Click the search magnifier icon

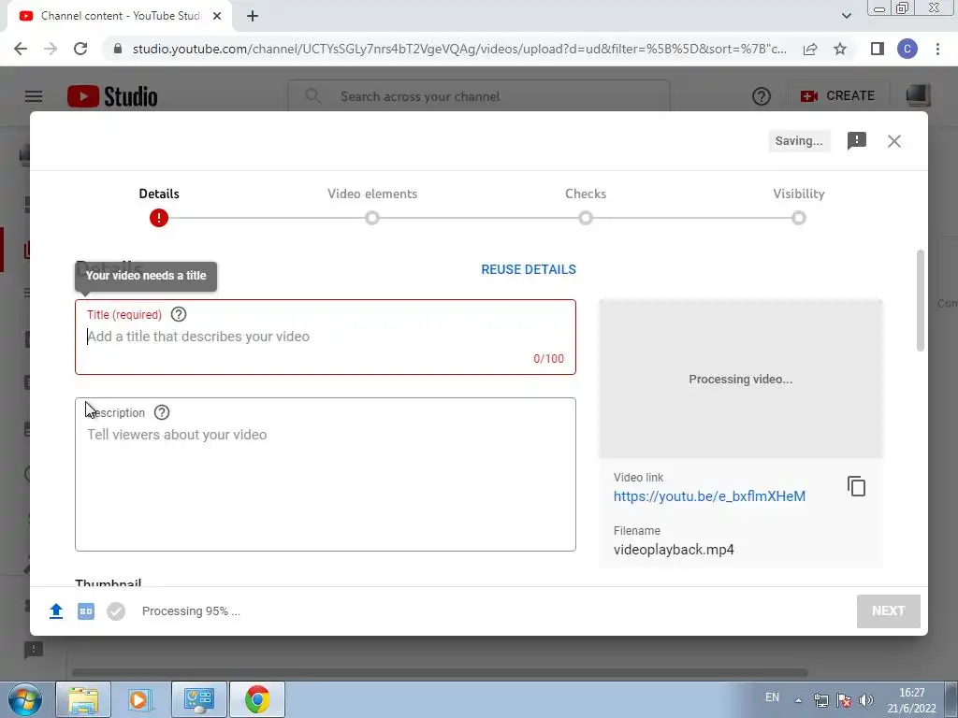pos(312,96)
